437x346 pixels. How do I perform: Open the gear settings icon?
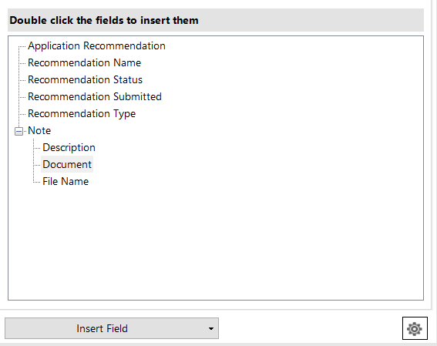coord(415,328)
